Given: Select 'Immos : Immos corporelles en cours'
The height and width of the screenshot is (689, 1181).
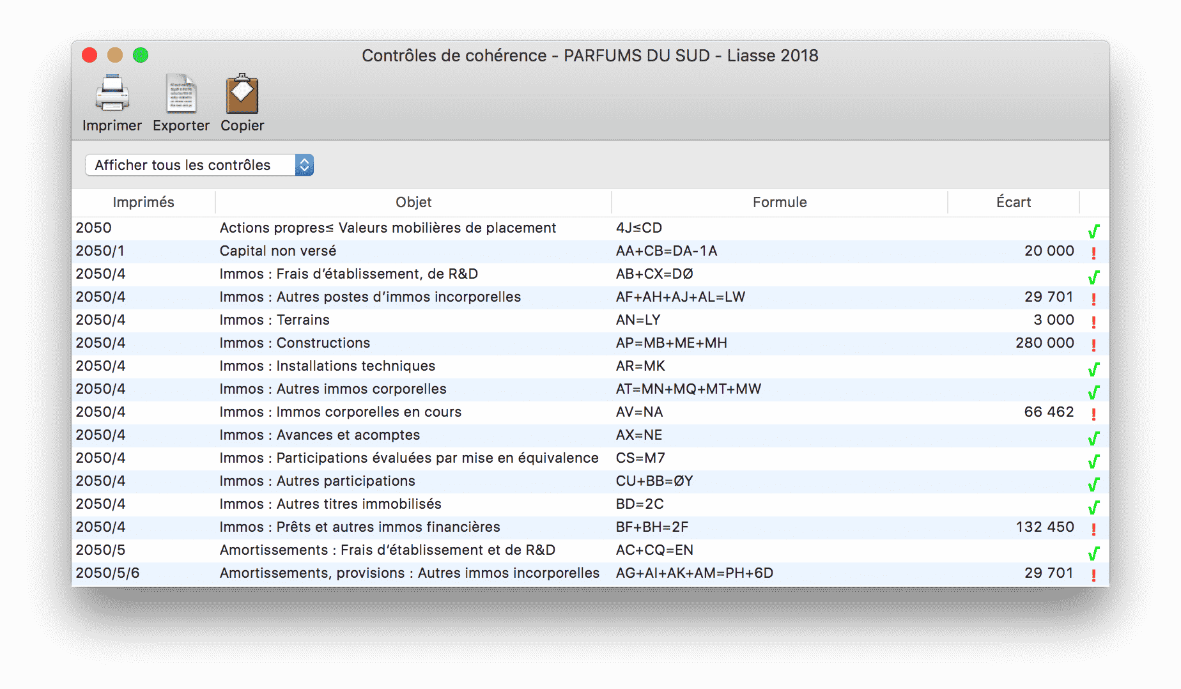Looking at the screenshot, I should pos(590,412).
